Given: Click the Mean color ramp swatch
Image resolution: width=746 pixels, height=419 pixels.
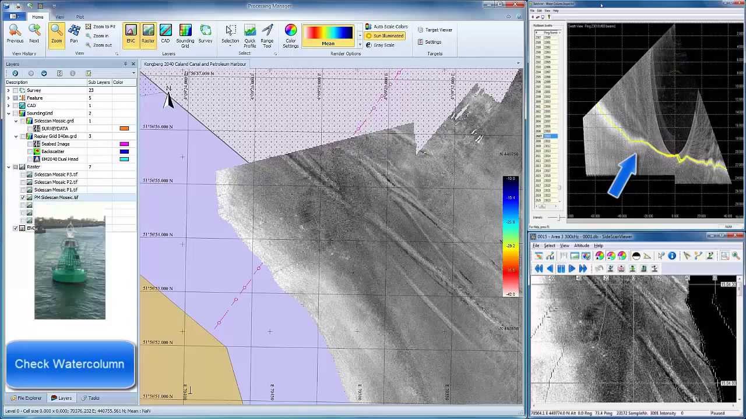Looking at the screenshot, I should (328, 35).
